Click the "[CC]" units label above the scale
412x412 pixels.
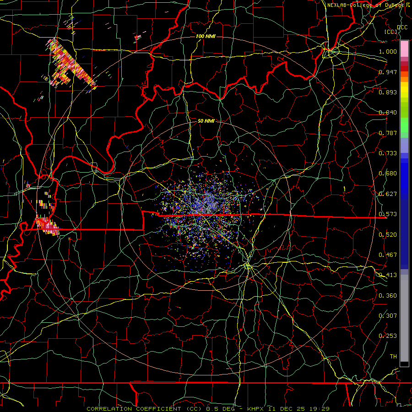[x=391, y=32]
